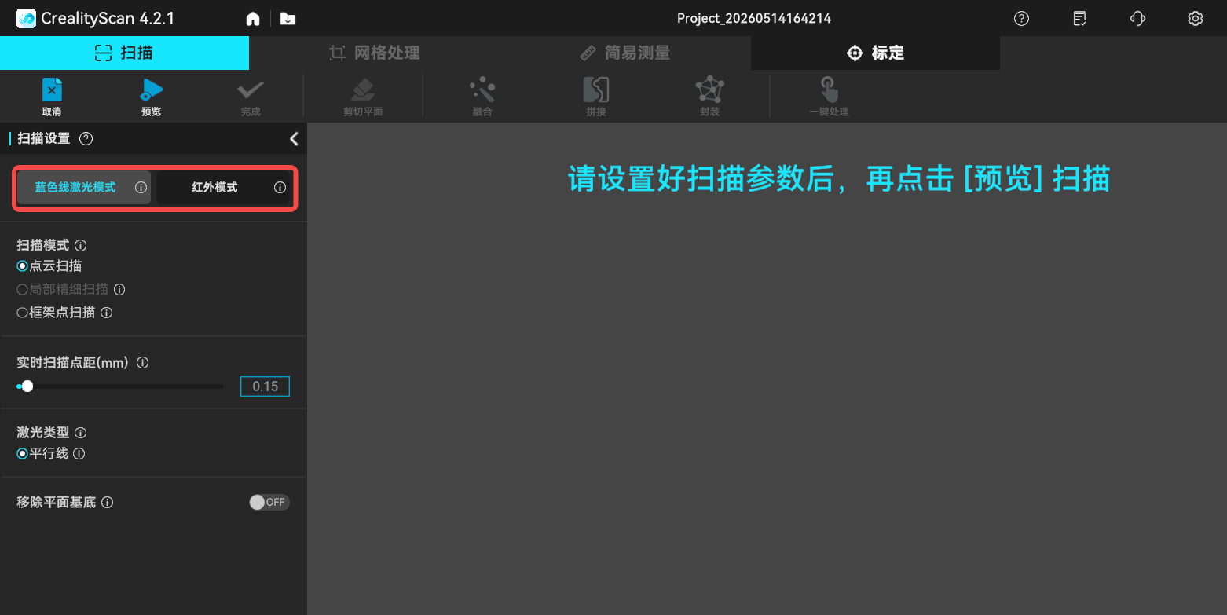Click the info icon beside 局部精细扫描
The height and width of the screenshot is (615, 1227).
click(x=119, y=289)
